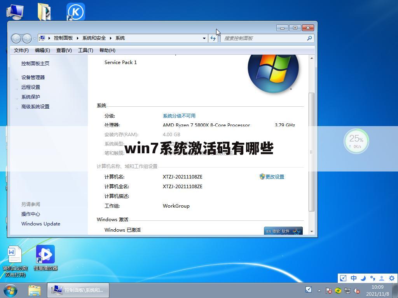Select the 系统和安全 breadcrumb segment

point(94,38)
